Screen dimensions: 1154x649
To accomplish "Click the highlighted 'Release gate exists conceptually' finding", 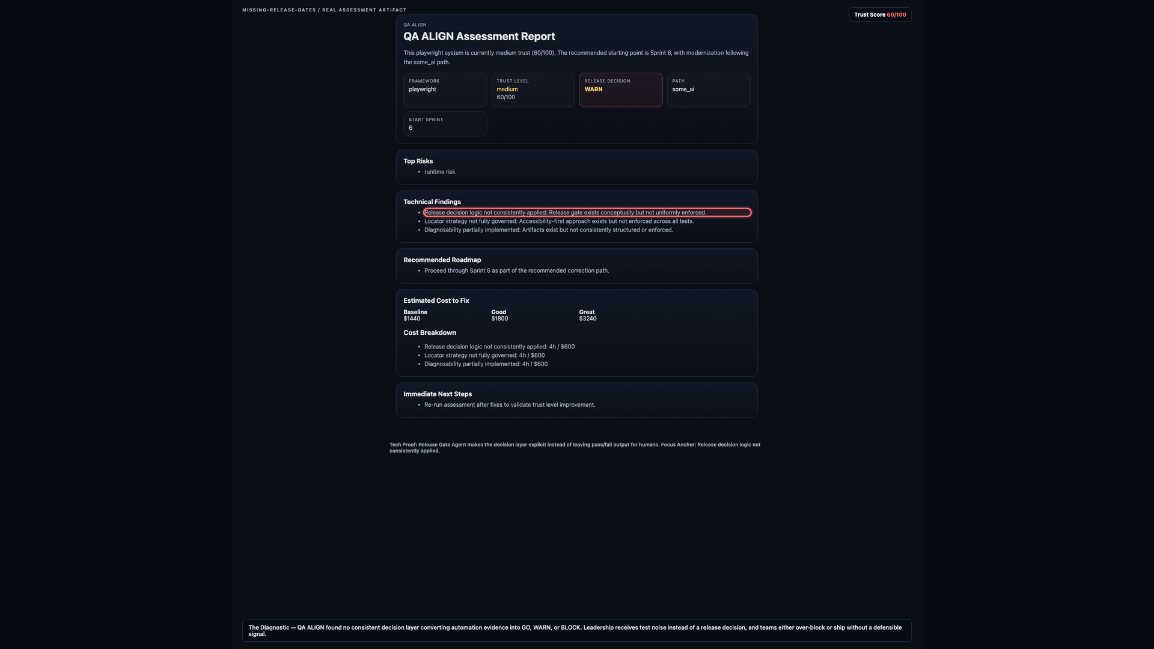I will (x=587, y=213).
